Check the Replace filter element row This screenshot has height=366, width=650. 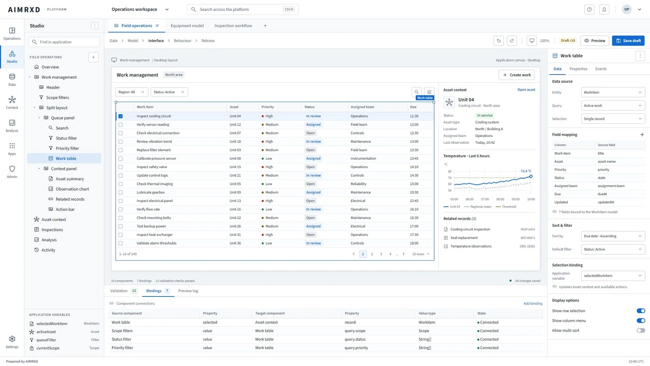click(121, 150)
